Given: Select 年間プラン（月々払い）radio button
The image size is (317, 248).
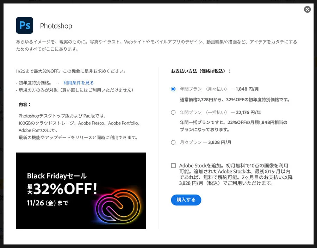Looking at the screenshot, I should (x=173, y=89).
